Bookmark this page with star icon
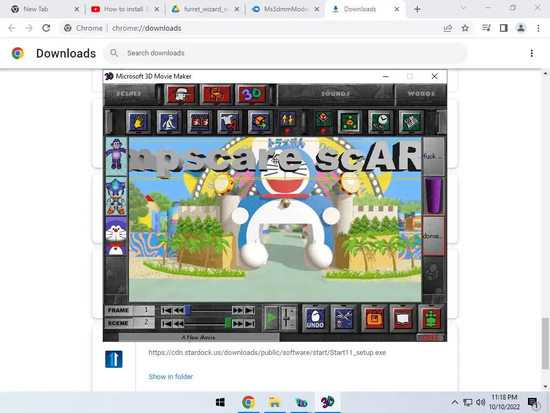550x413 pixels. (x=465, y=28)
